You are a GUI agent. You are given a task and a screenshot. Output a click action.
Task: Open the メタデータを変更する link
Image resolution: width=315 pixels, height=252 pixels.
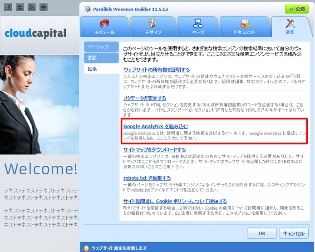click(144, 98)
